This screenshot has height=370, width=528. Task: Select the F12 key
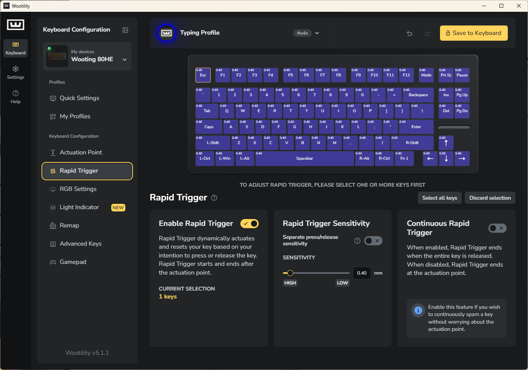pyautogui.click(x=406, y=75)
